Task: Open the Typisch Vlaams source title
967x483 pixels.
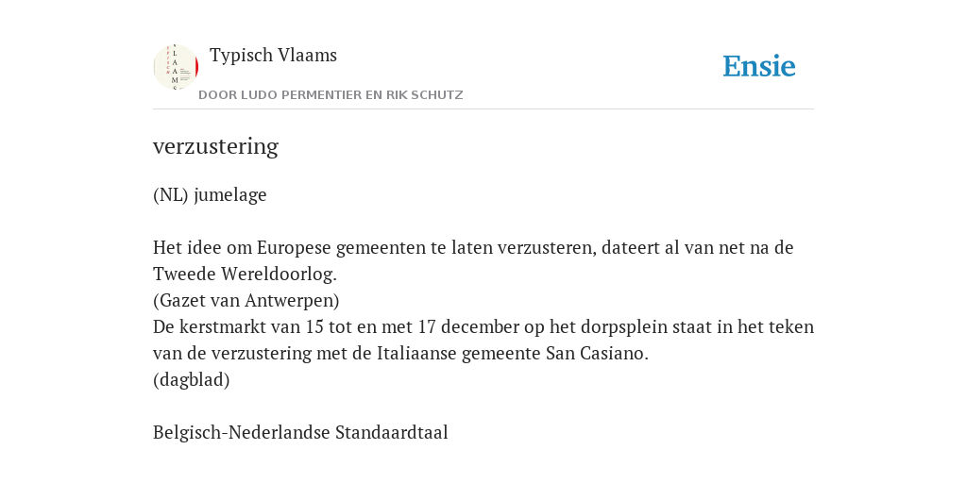Action: (273, 56)
